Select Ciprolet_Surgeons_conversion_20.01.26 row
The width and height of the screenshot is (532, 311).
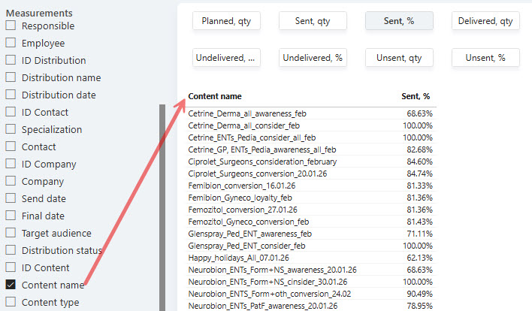[311, 174]
